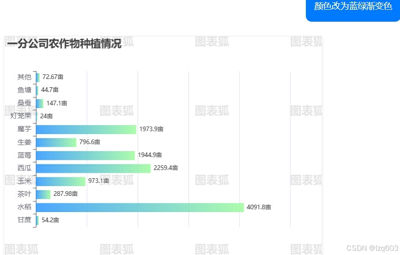Click the 灯笼果 axis label
This screenshot has width=400, height=255.
coord(21,116)
